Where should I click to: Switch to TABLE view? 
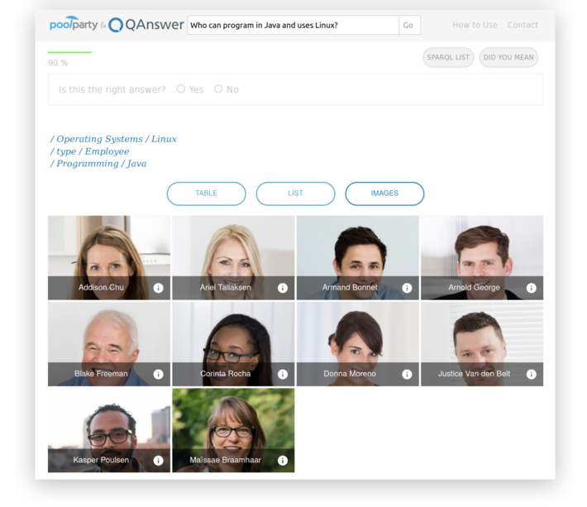point(206,194)
